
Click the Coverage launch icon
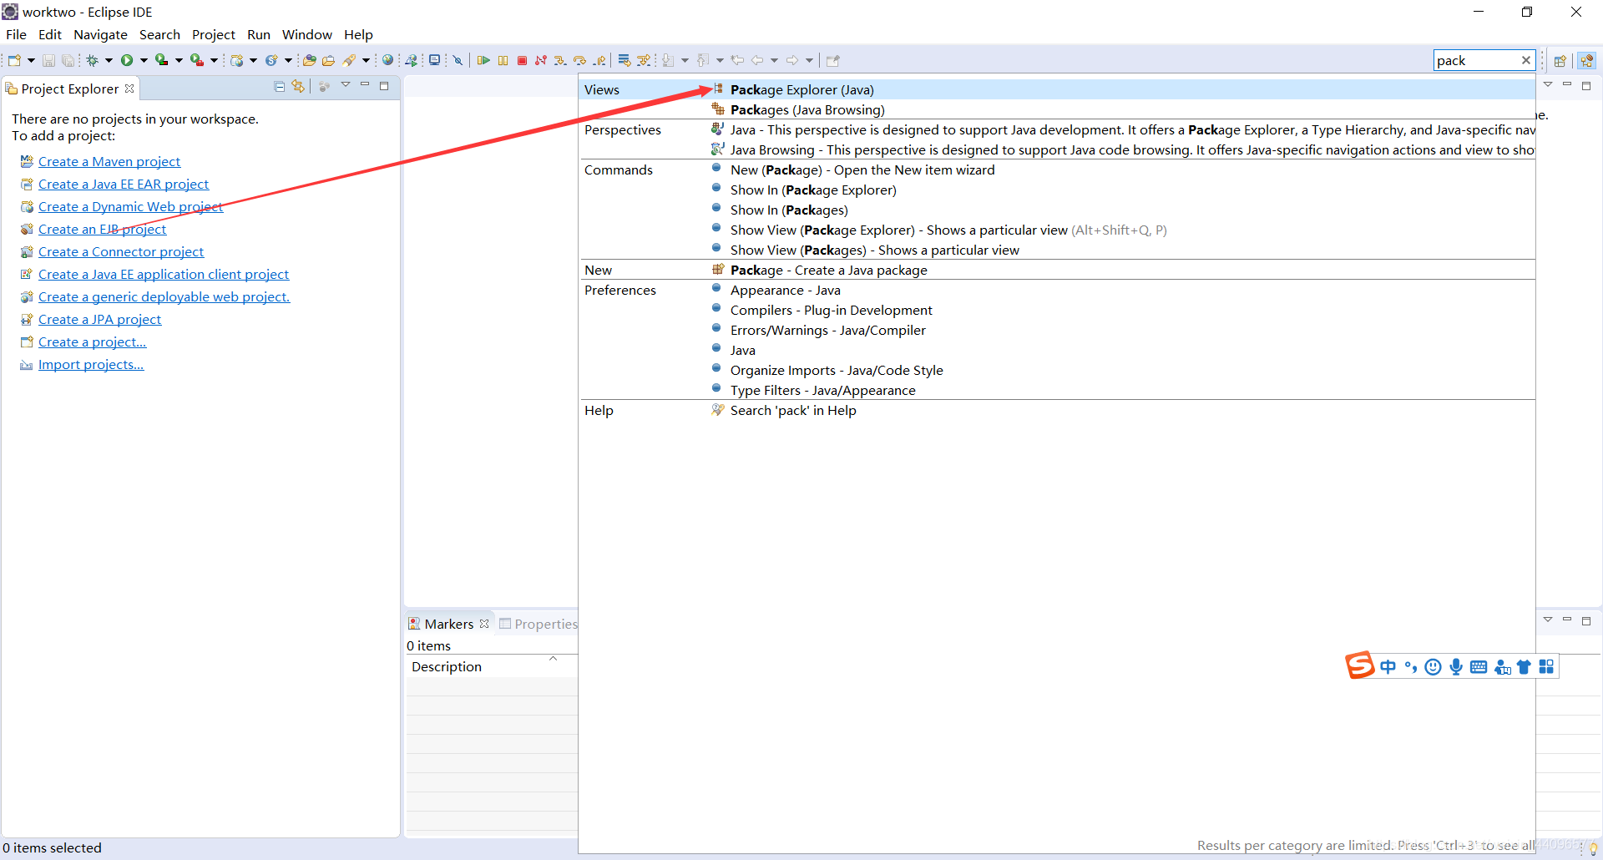click(162, 60)
